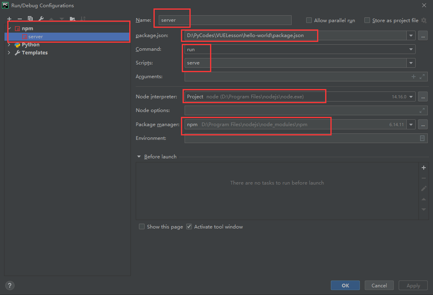Create a new configuration folder
This screenshot has width=433, height=295.
pyautogui.click(x=72, y=19)
